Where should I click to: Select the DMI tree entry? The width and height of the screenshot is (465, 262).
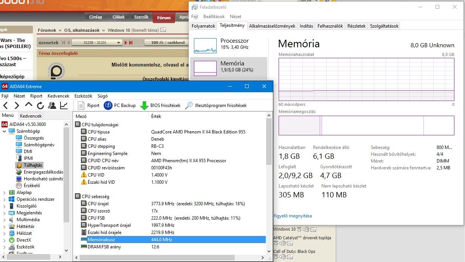28,152
